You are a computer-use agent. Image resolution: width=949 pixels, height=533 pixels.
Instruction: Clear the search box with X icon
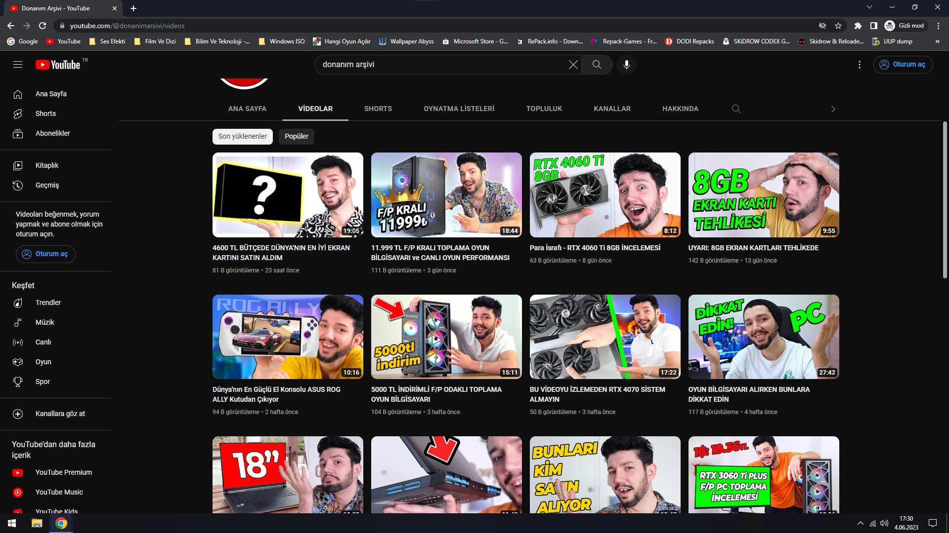tap(573, 65)
